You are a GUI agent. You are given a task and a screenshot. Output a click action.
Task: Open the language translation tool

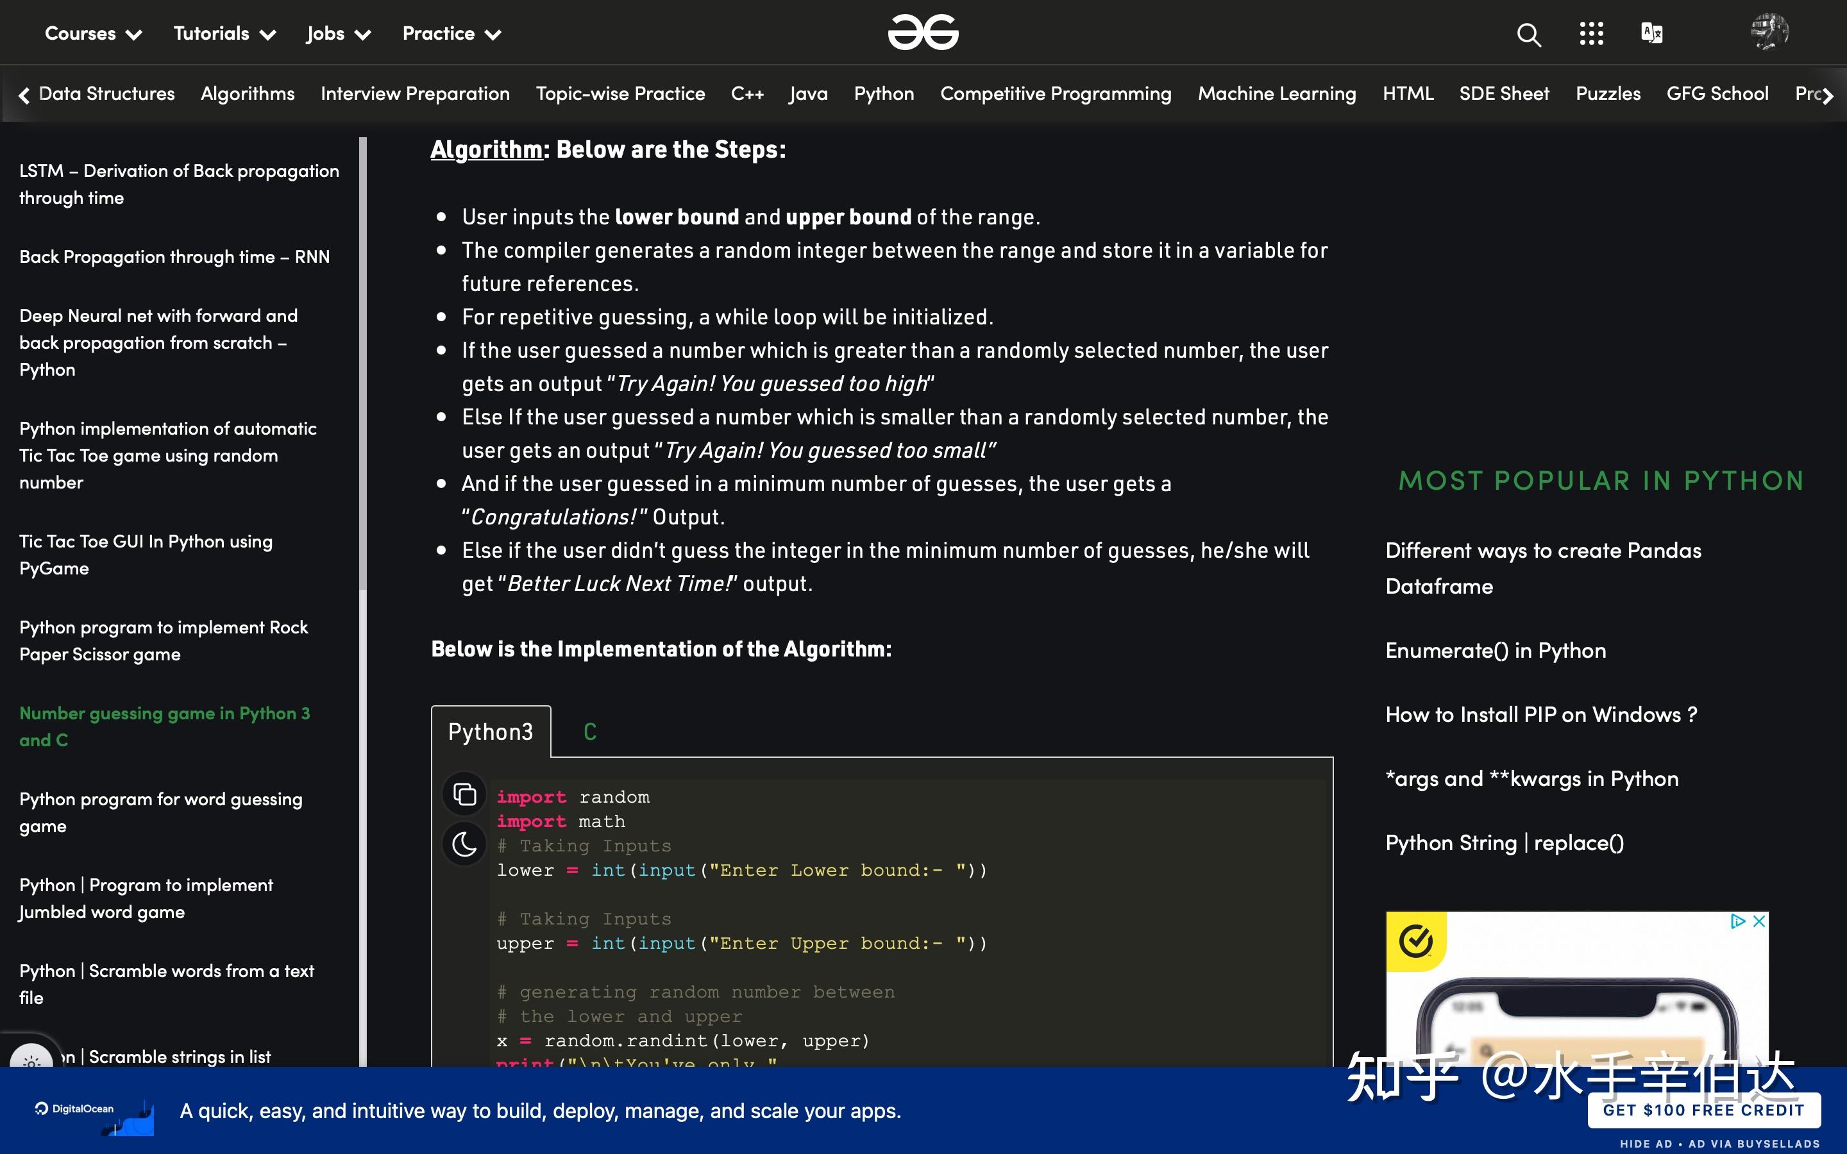[x=1651, y=32]
